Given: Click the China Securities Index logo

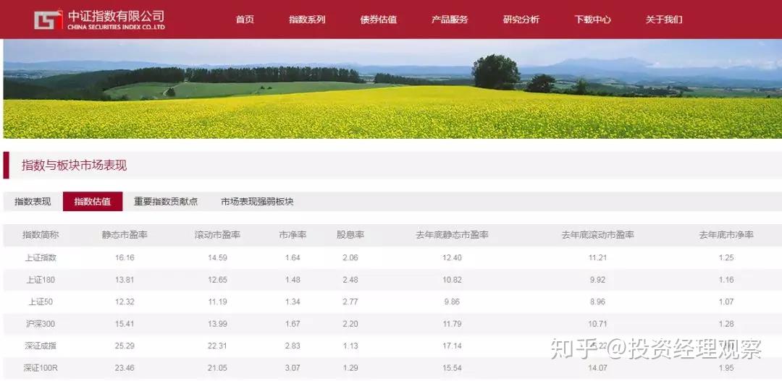Looking at the screenshot, I should coord(99,20).
